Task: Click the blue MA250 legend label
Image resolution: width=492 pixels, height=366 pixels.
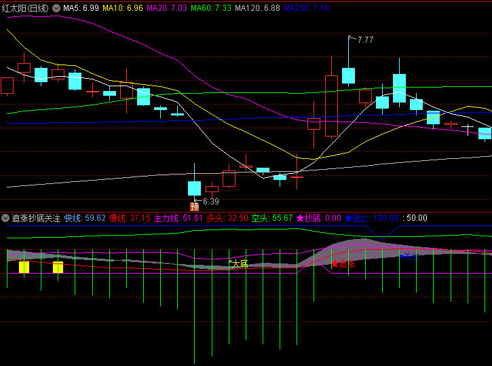Action: (x=305, y=7)
